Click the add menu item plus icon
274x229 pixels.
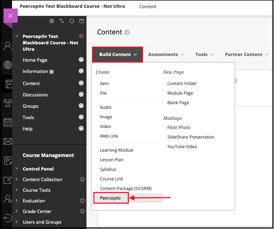(x=52, y=21)
